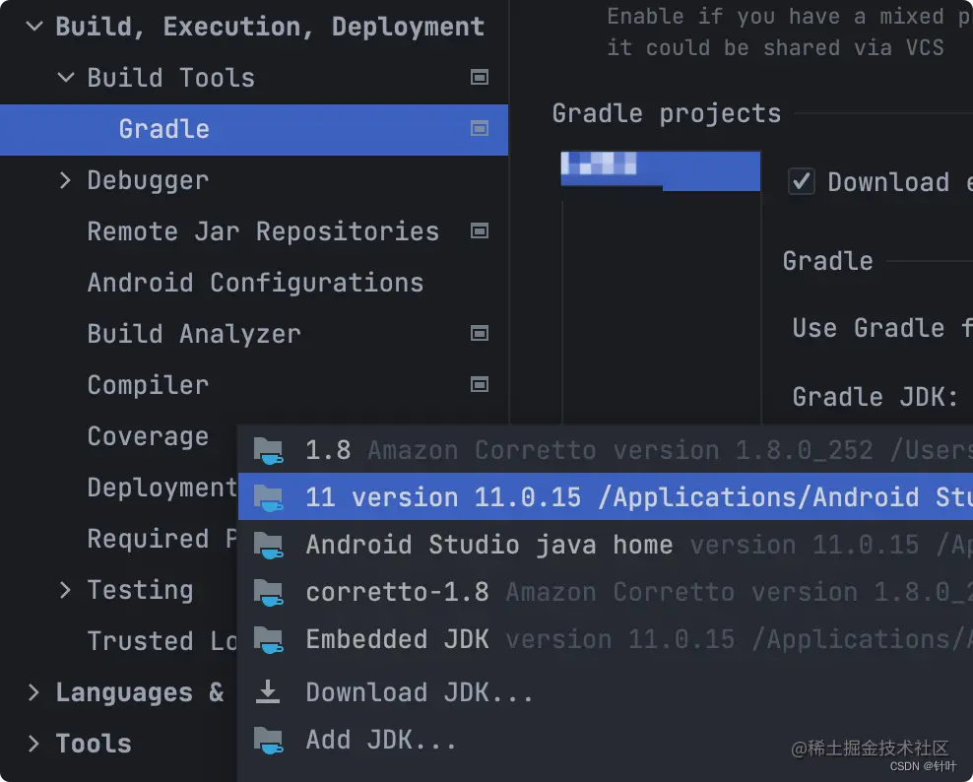Image resolution: width=973 pixels, height=782 pixels.
Task: Click the settings icon beside Build Analyzer
Action: coord(480,333)
